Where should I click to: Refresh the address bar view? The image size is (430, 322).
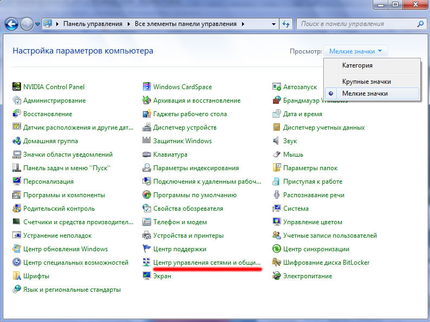pos(286,24)
